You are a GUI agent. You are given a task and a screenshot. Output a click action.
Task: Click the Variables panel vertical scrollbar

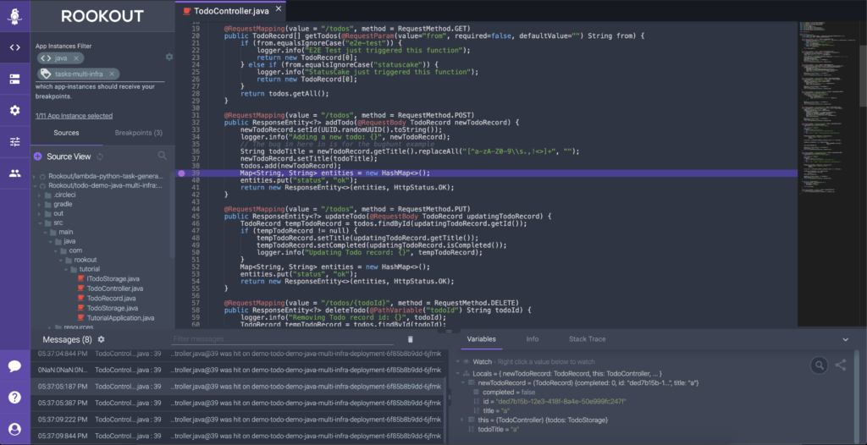[857, 395]
